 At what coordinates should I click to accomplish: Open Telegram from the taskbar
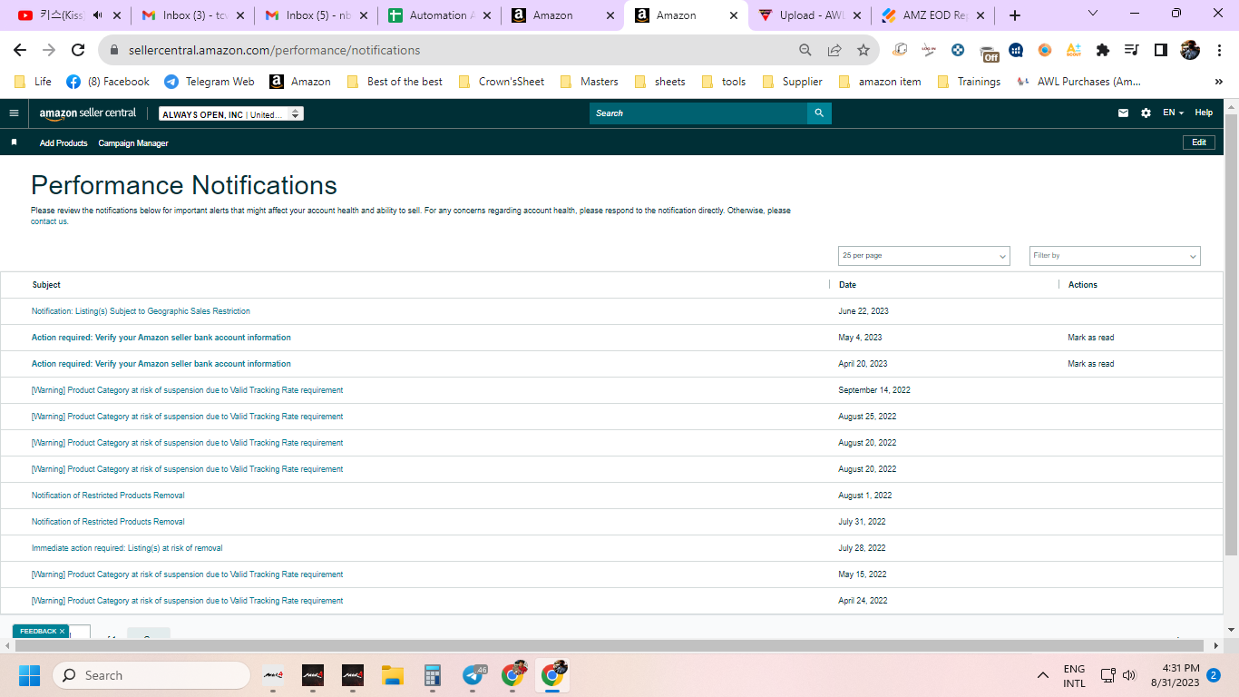click(x=473, y=675)
